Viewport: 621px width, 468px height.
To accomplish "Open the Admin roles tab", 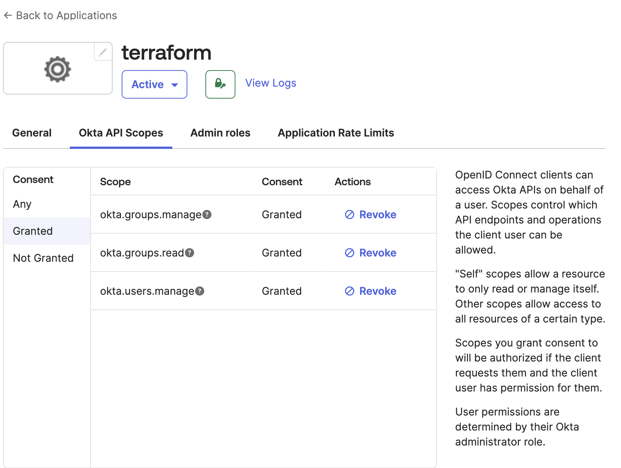I will point(220,133).
